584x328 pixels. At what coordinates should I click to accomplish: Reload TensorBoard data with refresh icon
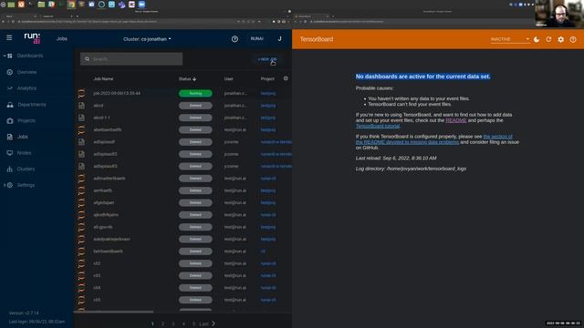pyautogui.click(x=548, y=39)
